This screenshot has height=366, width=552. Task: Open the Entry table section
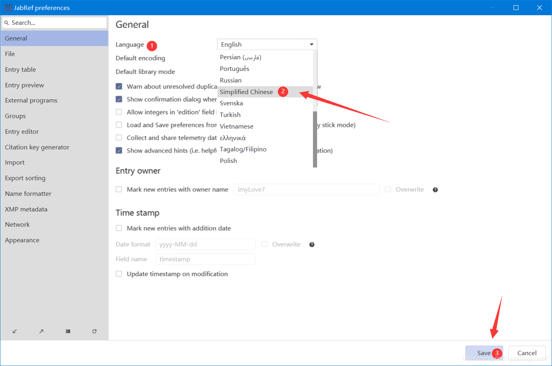[54, 70]
